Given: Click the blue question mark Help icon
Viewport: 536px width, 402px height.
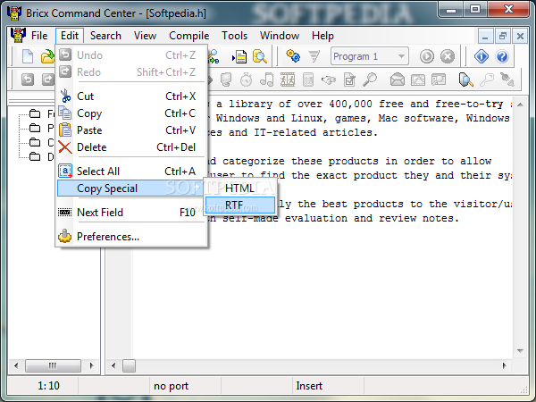Looking at the screenshot, I should point(502,56).
